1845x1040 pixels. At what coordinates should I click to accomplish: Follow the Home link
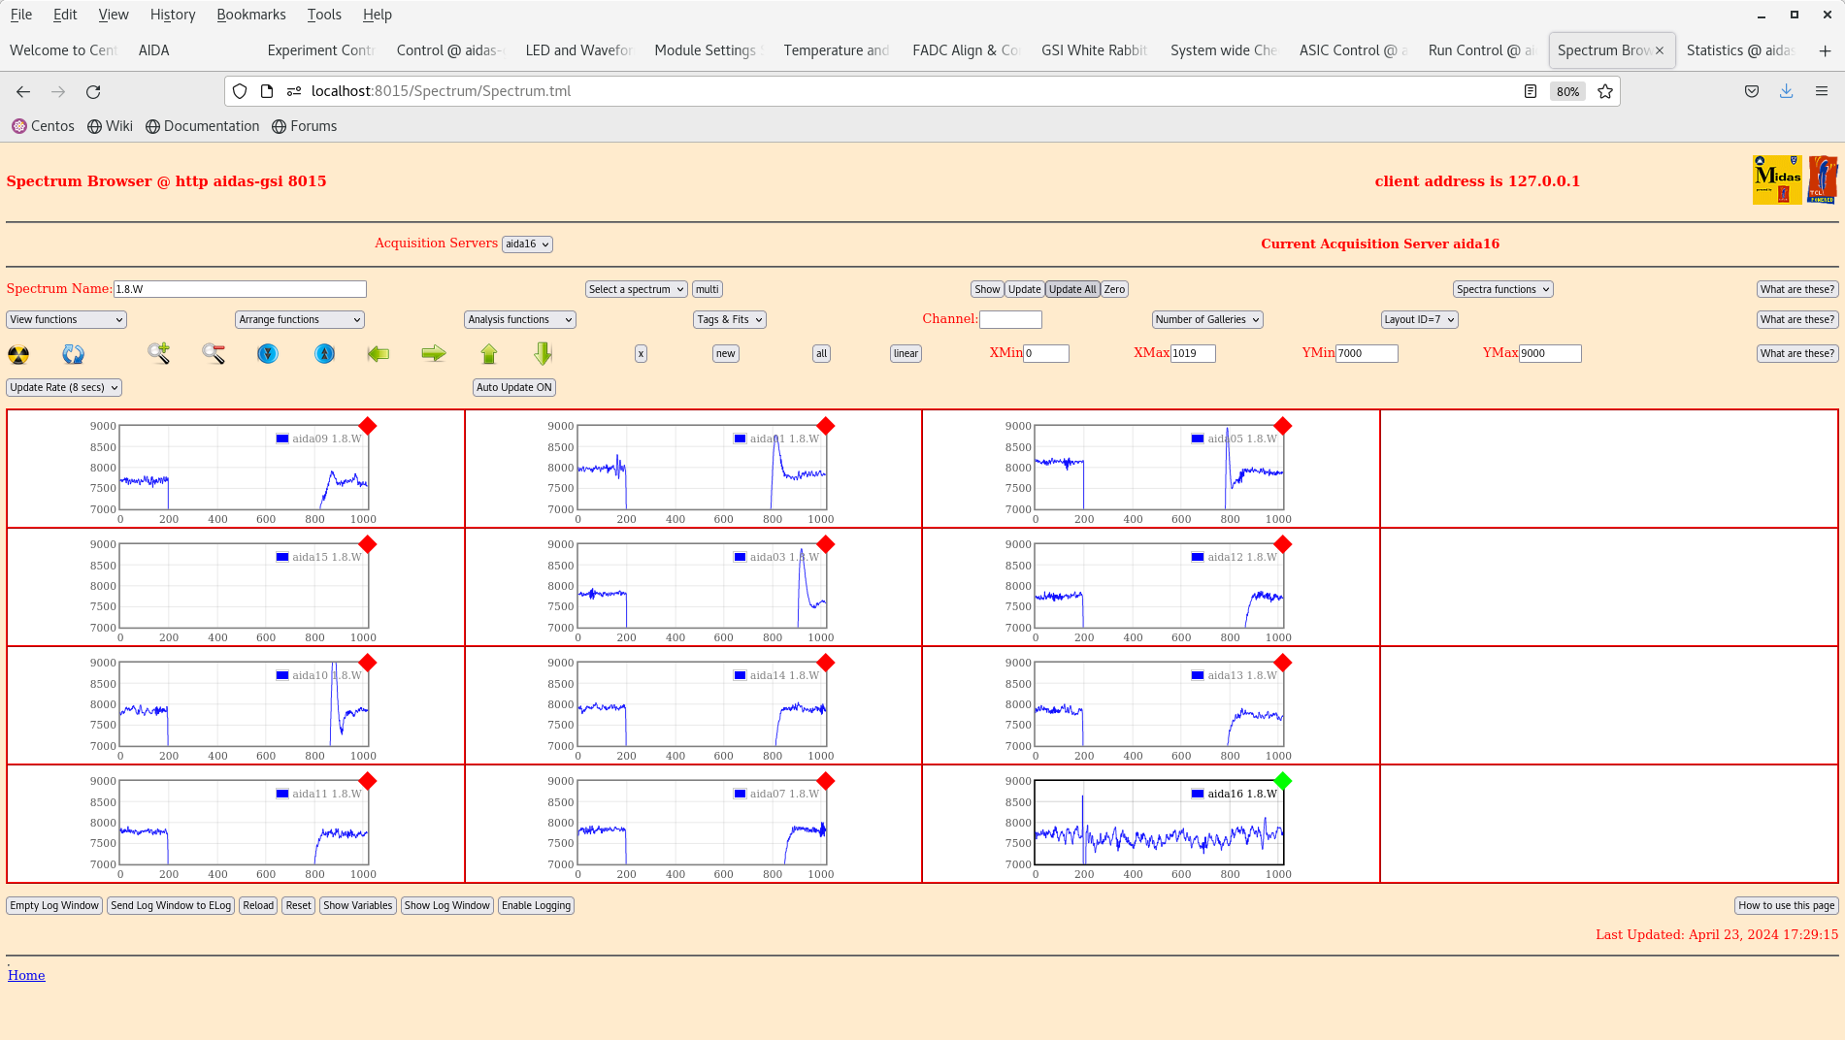(26, 976)
